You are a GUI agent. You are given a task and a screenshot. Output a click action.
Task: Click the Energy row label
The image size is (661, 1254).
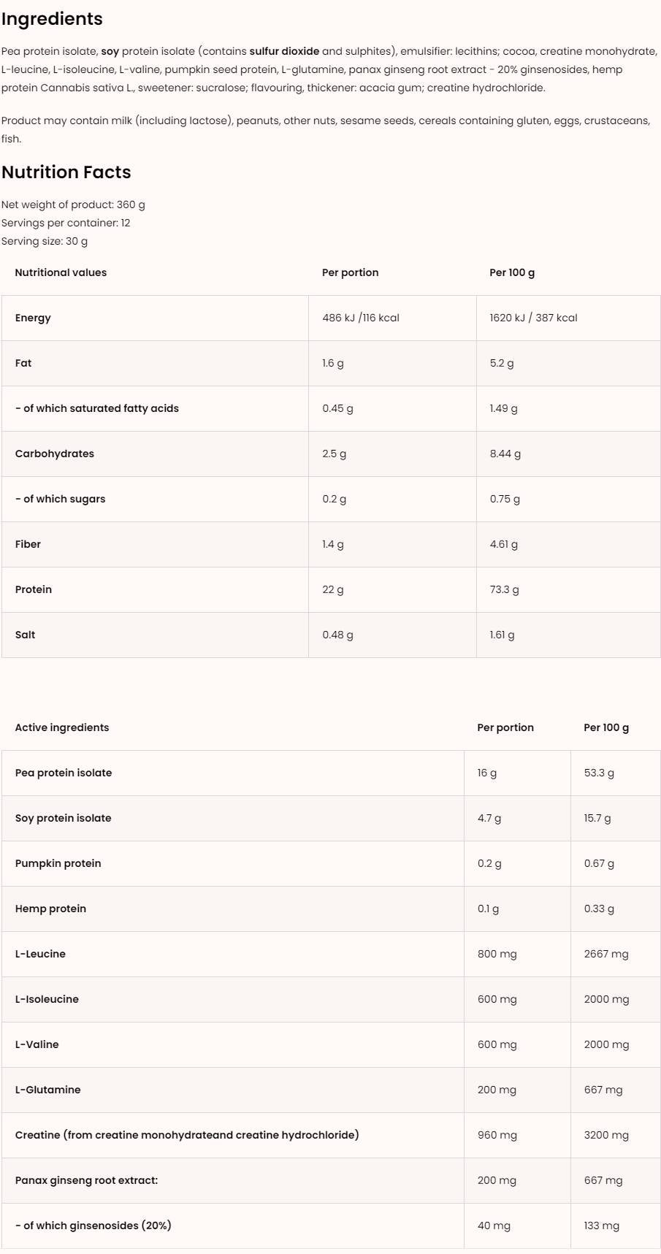pos(33,318)
